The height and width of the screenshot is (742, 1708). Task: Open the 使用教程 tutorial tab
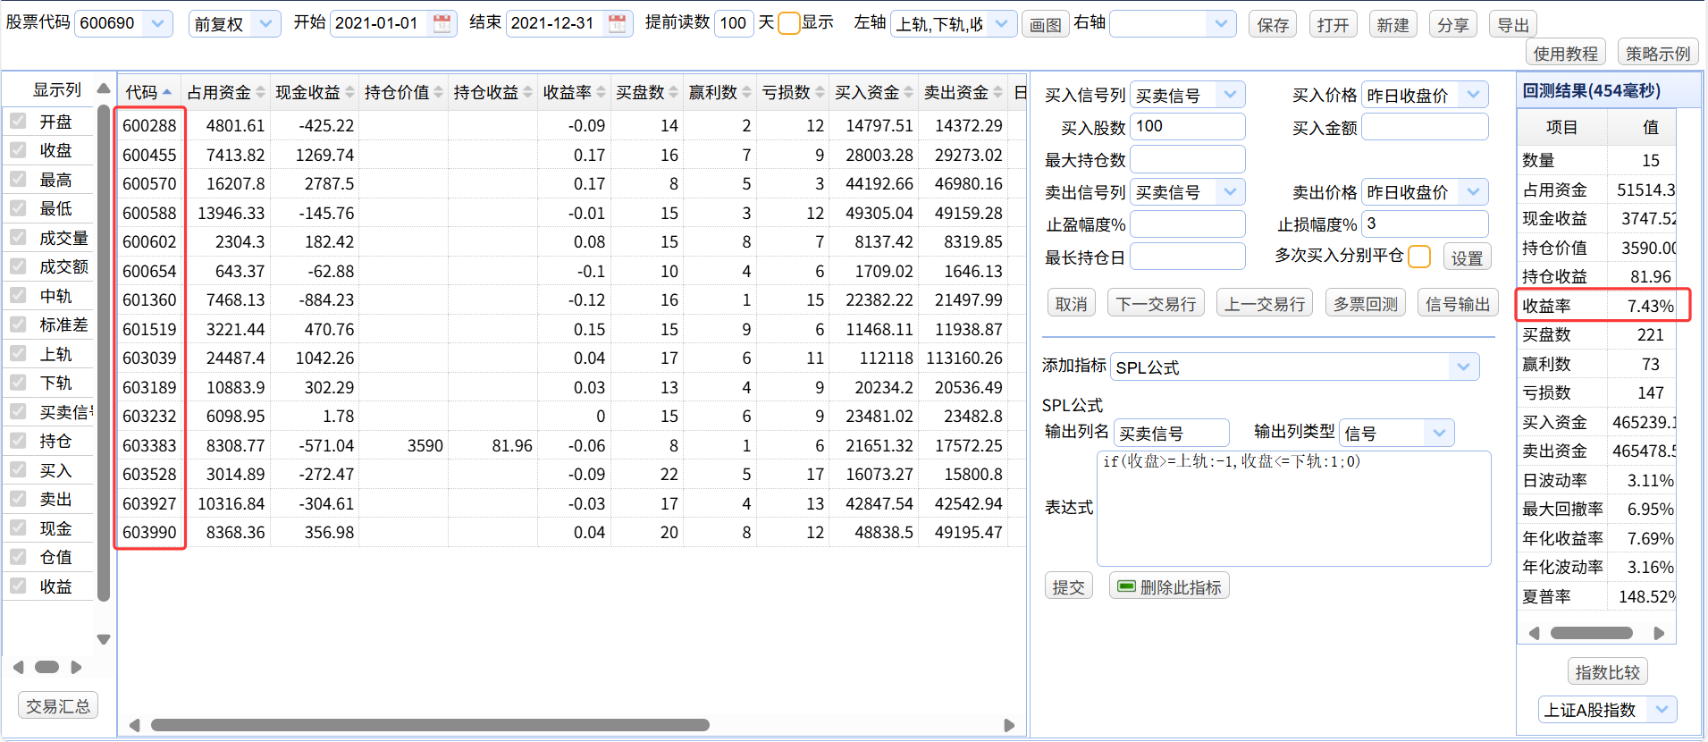[1565, 53]
